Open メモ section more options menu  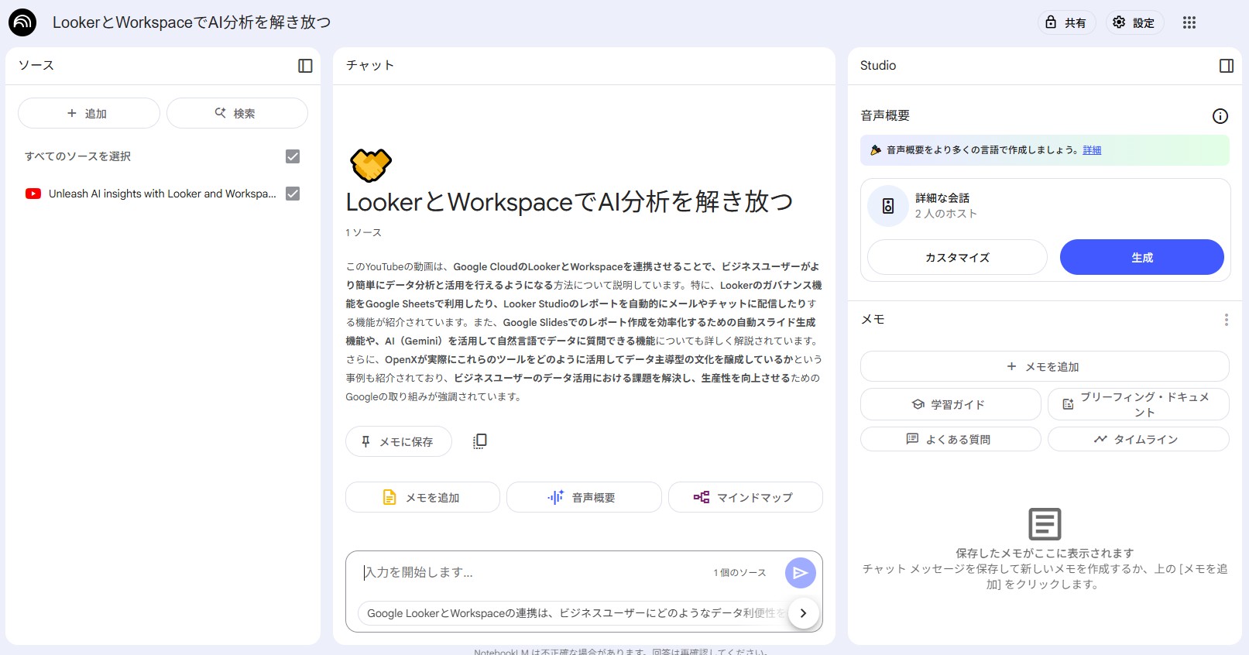1226,320
